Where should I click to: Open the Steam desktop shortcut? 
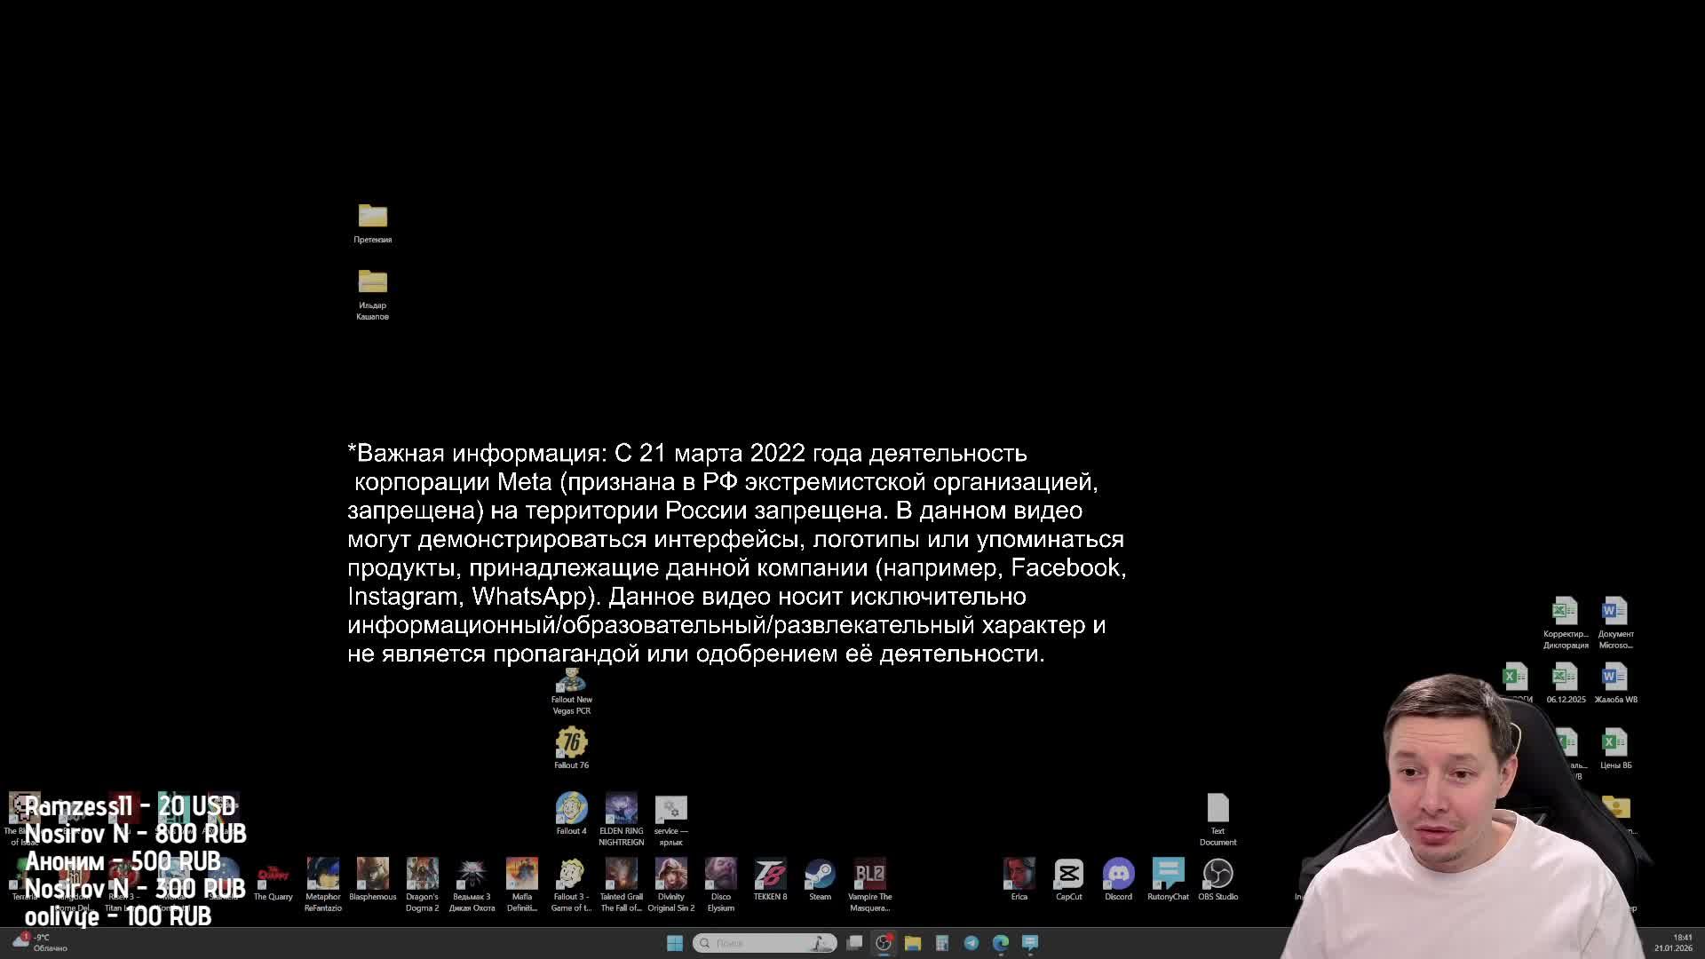tap(820, 875)
